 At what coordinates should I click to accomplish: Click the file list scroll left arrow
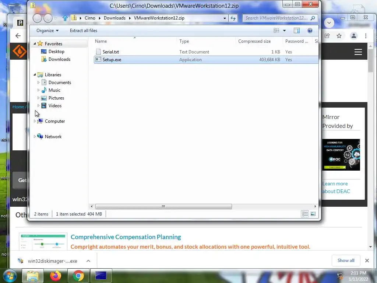click(92, 206)
